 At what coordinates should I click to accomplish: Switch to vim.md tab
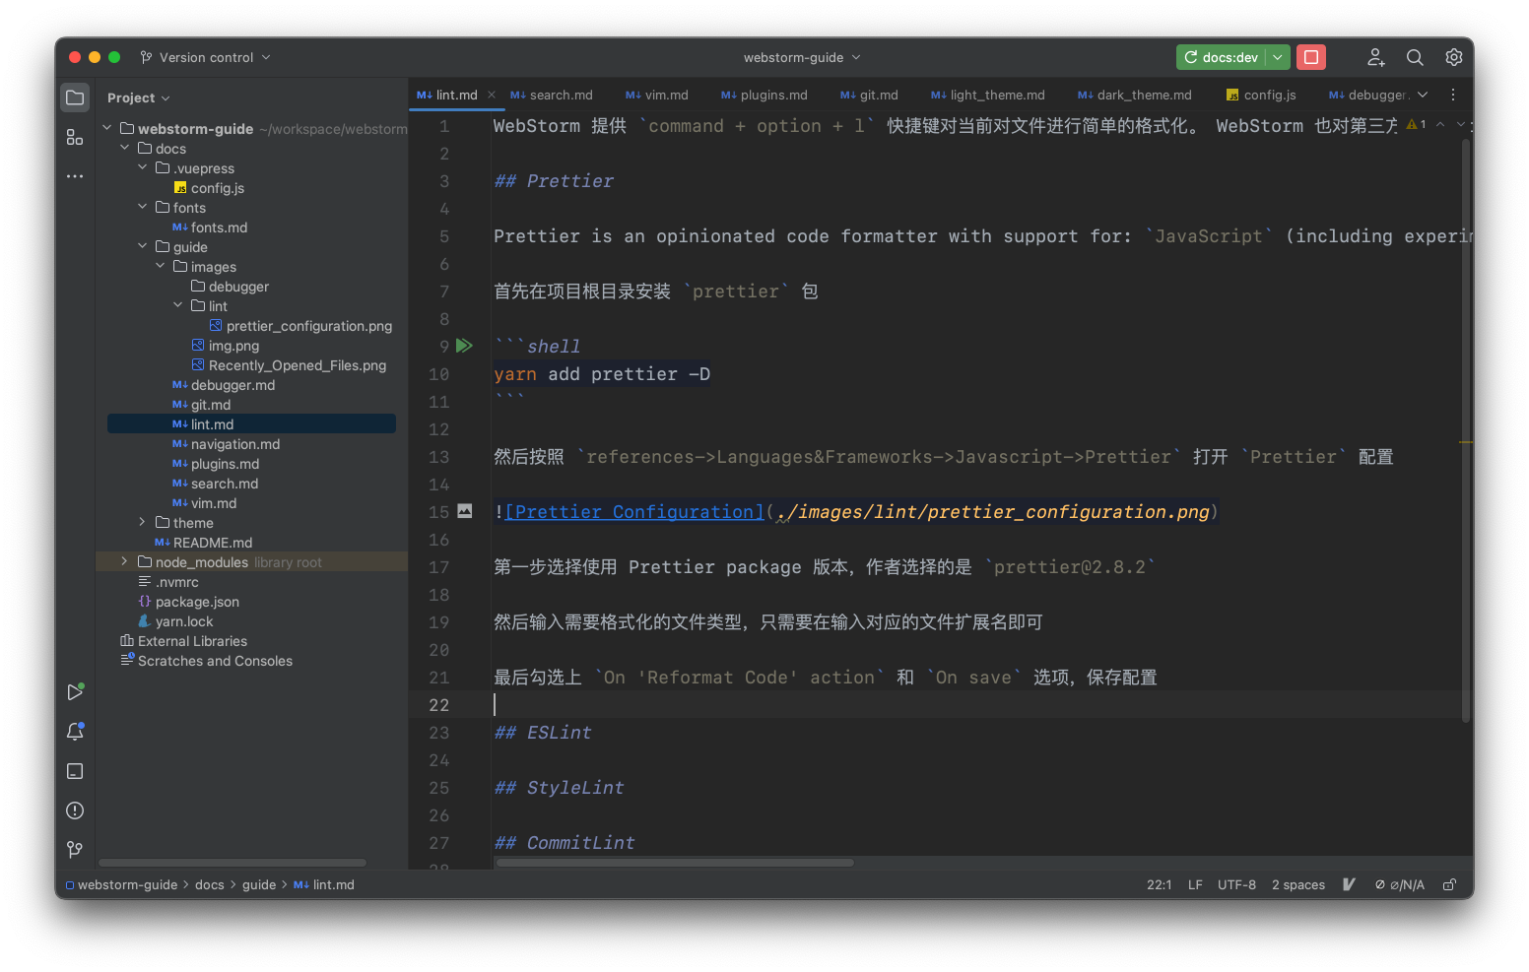[x=657, y=95]
